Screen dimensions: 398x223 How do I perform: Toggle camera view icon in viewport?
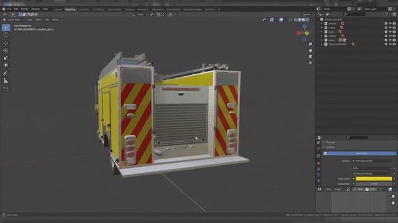click(310, 56)
